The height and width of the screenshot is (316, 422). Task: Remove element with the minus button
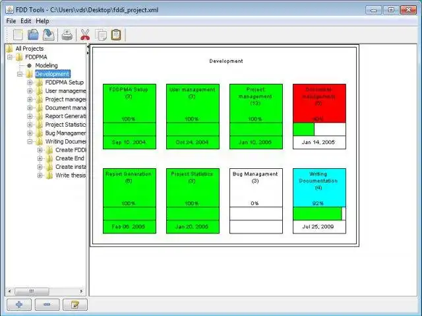(x=47, y=305)
